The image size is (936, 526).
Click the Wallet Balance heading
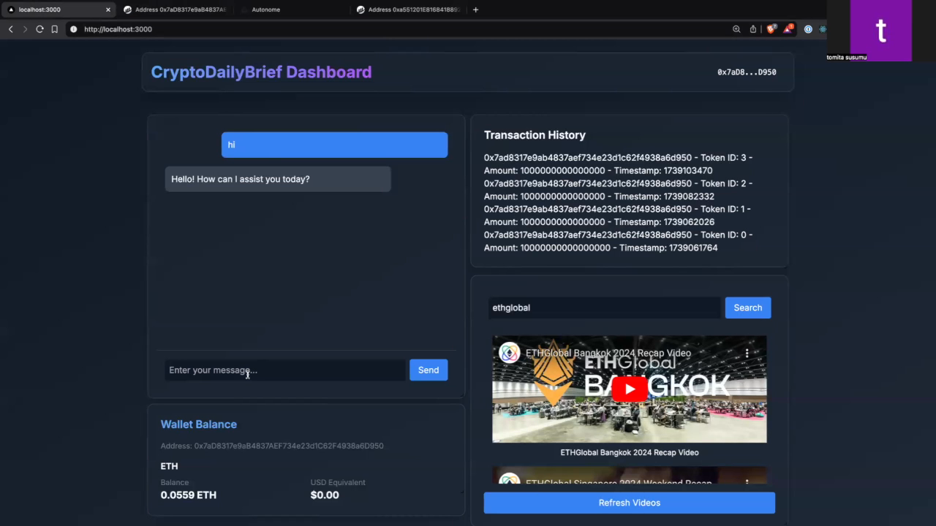pyautogui.click(x=199, y=424)
